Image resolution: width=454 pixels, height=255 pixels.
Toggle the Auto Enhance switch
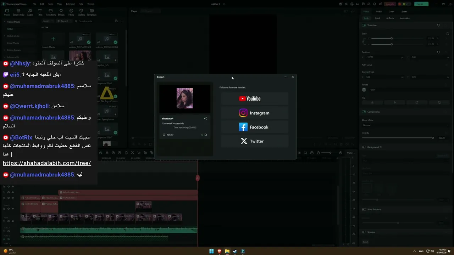364,209
